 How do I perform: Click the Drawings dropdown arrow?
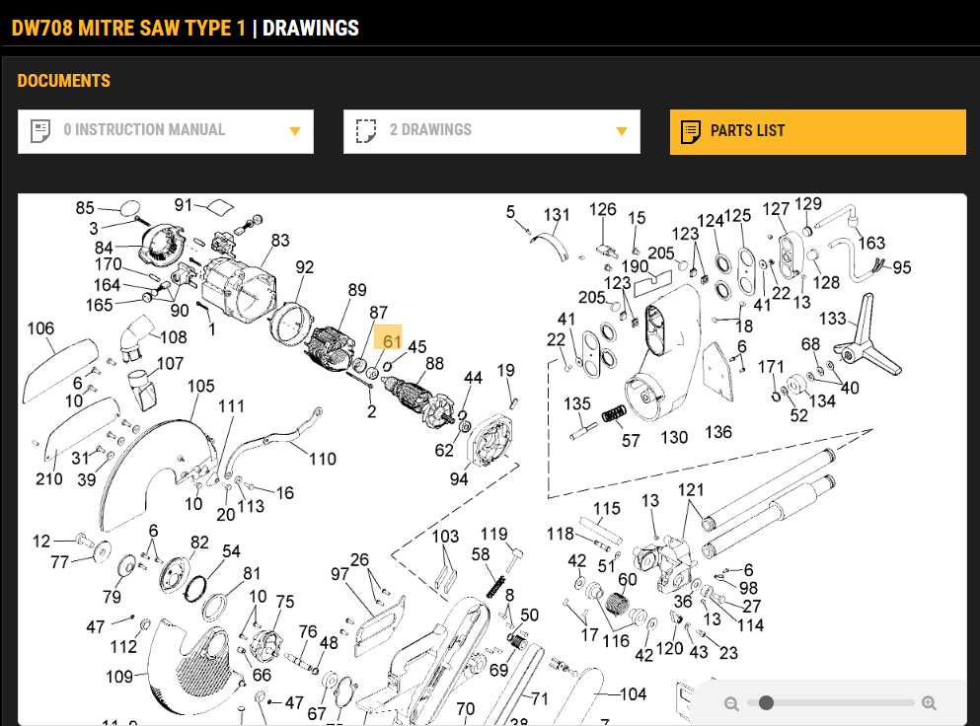point(621,131)
